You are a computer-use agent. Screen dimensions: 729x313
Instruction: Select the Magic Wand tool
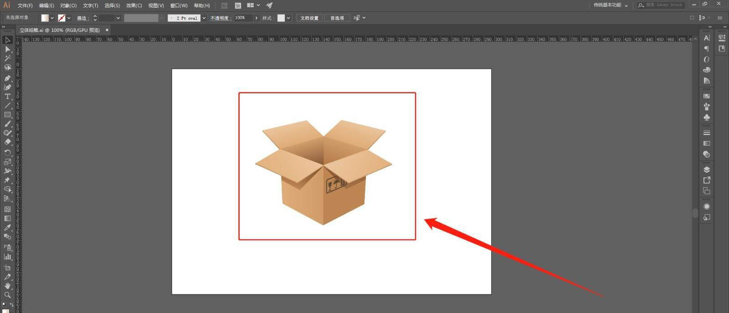pos(7,58)
